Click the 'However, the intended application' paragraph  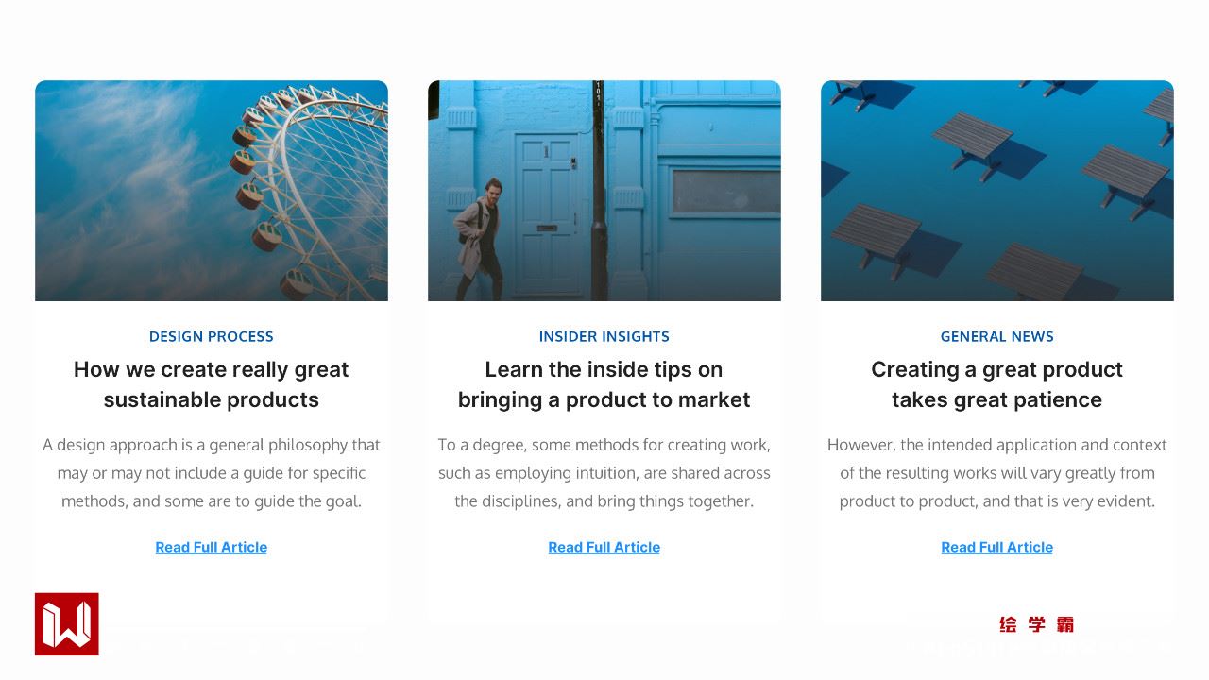997,472
